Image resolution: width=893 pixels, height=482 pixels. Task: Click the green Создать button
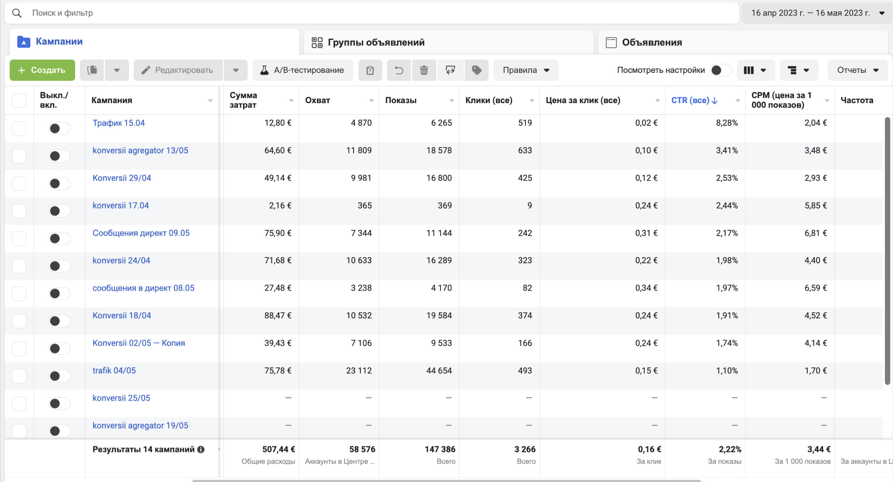[x=42, y=70]
